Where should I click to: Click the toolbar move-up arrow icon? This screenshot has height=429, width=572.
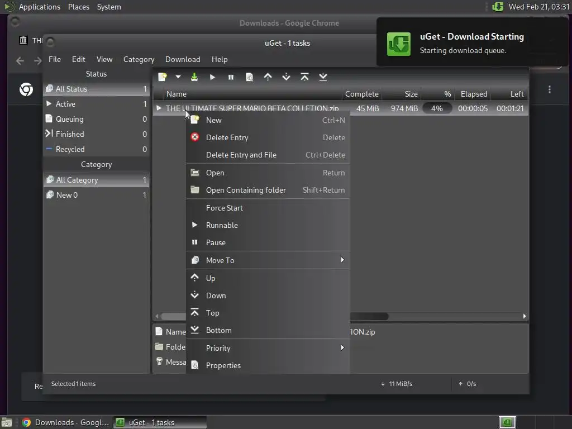[x=268, y=77]
